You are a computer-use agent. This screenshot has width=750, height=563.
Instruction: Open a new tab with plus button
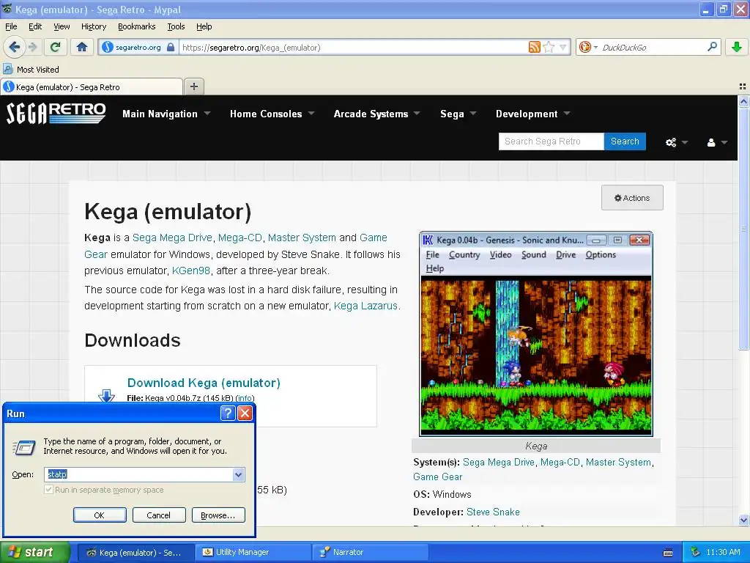[x=193, y=87]
